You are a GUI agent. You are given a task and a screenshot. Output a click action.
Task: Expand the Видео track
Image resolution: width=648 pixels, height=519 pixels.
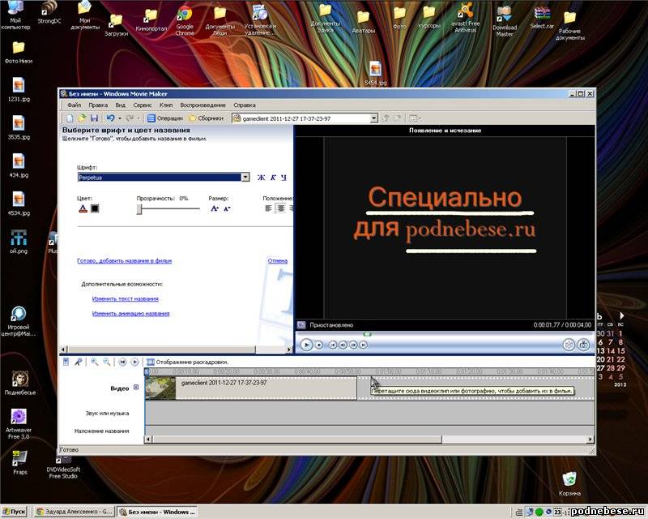136,388
